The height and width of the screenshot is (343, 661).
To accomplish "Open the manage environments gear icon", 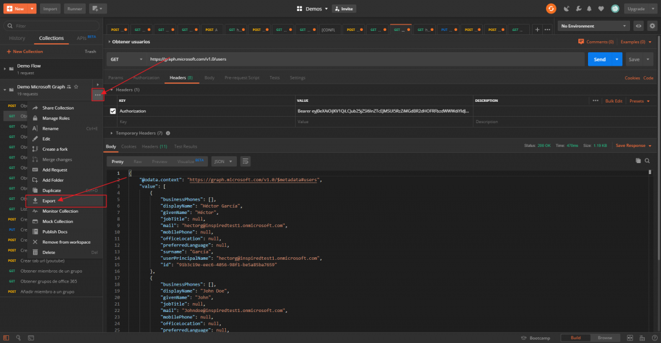I will click(x=652, y=26).
